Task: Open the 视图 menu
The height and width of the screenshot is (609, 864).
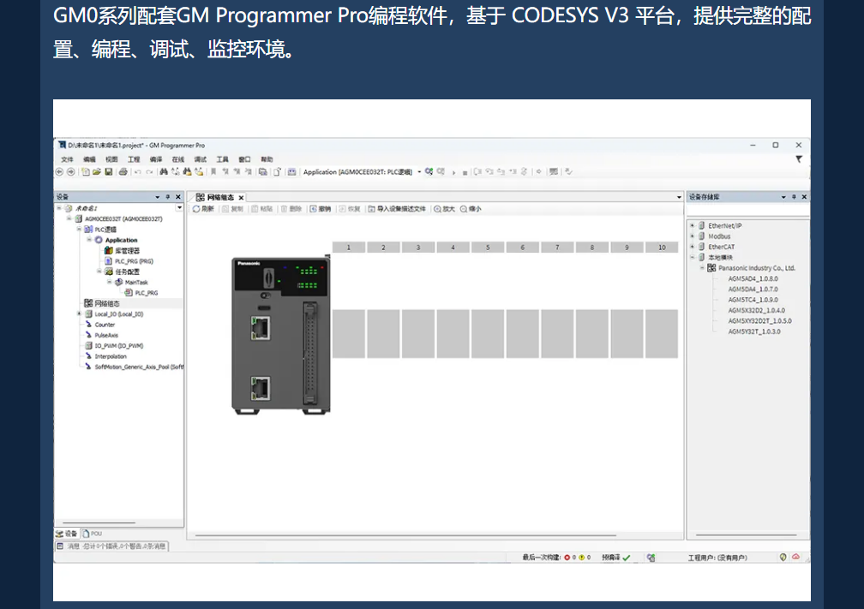Action: 111,159
